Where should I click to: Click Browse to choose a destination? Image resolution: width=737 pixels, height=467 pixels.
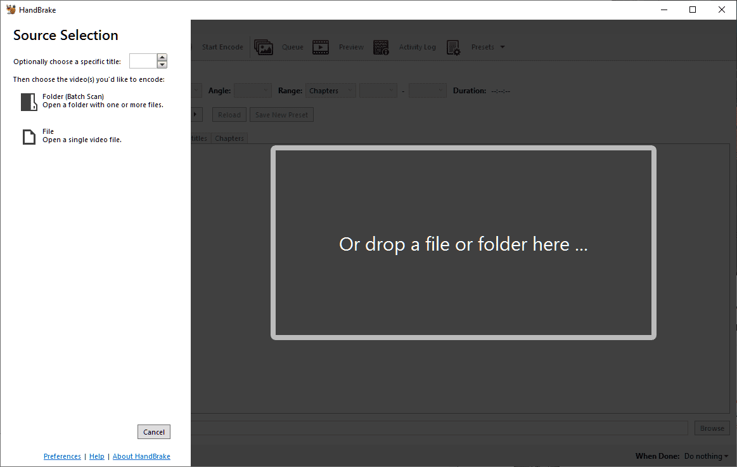click(711, 428)
